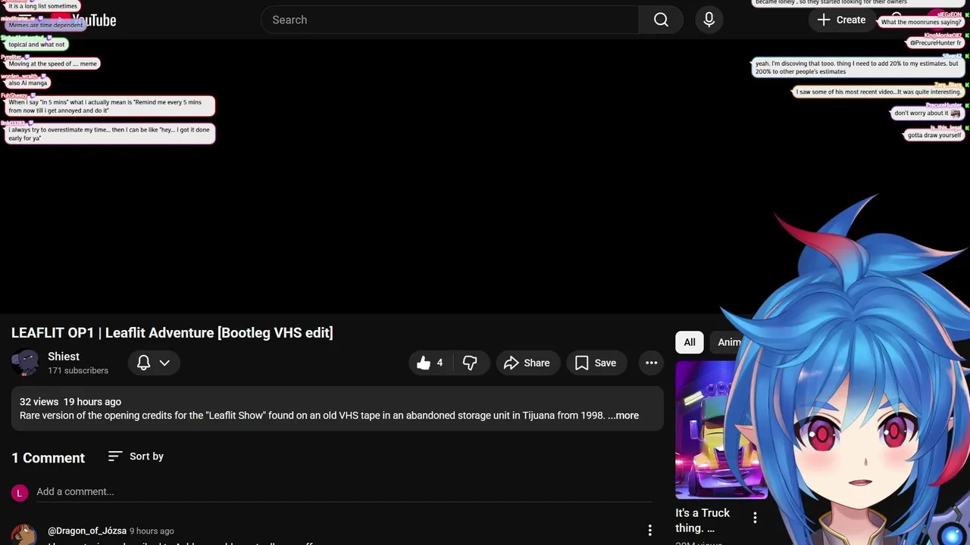The image size is (970, 545).
Task: Click the video title LEAFLIT OP1 text
Action: [172, 333]
